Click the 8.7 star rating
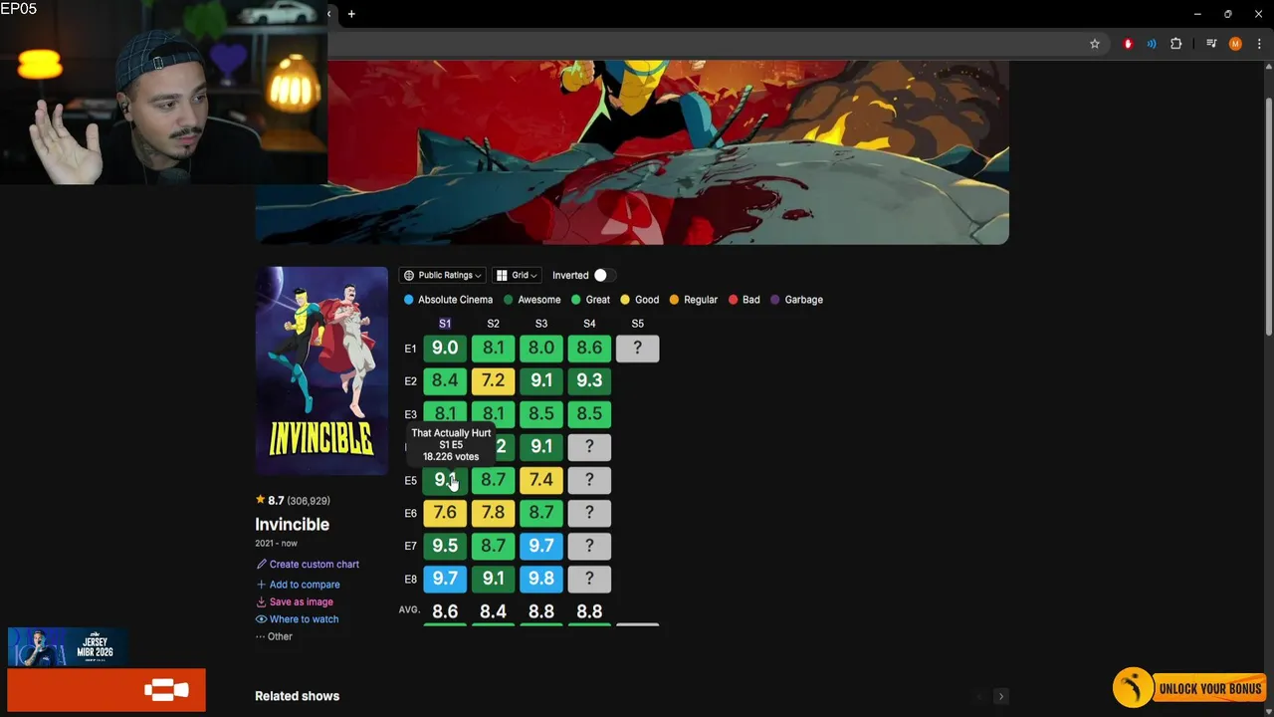Image resolution: width=1274 pixels, height=717 pixels. (293, 501)
